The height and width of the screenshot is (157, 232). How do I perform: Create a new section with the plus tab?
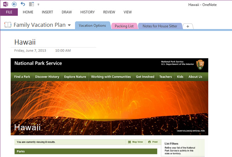tap(188, 26)
